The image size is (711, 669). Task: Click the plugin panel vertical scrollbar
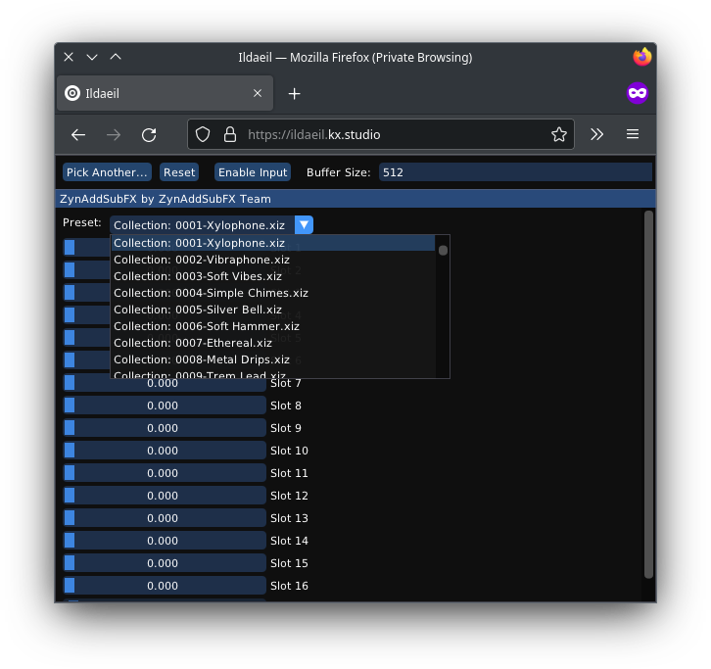pos(648,394)
